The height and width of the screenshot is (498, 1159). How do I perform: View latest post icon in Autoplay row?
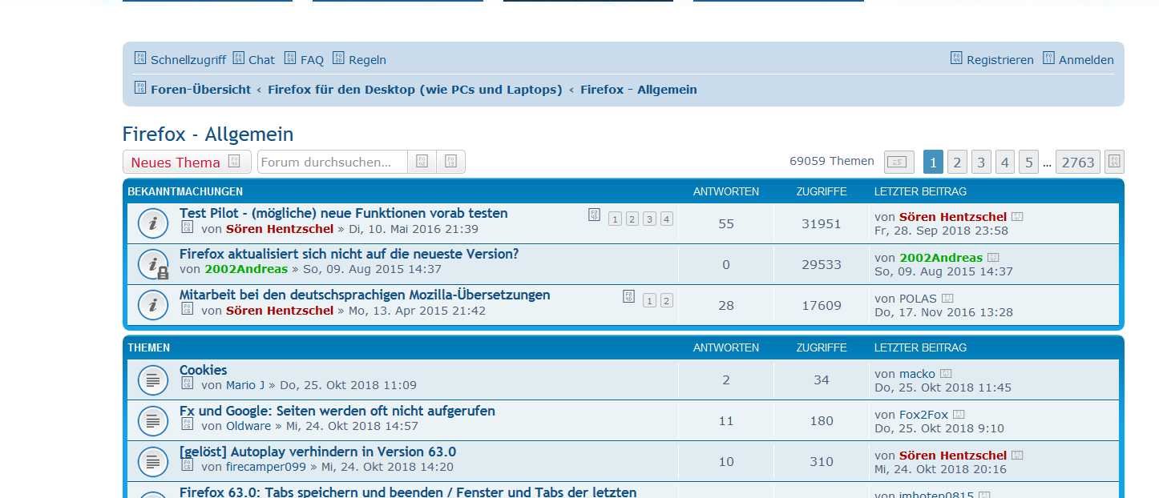pyautogui.click(x=1018, y=455)
